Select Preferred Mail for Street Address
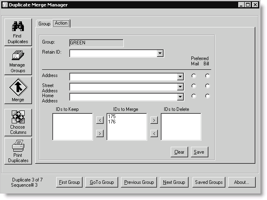Screen dimensions: 267x200 click(x=194, y=86)
